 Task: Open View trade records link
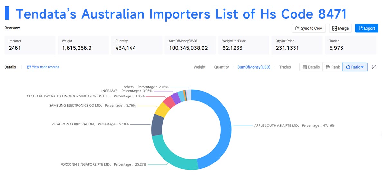click(x=43, y=67)
